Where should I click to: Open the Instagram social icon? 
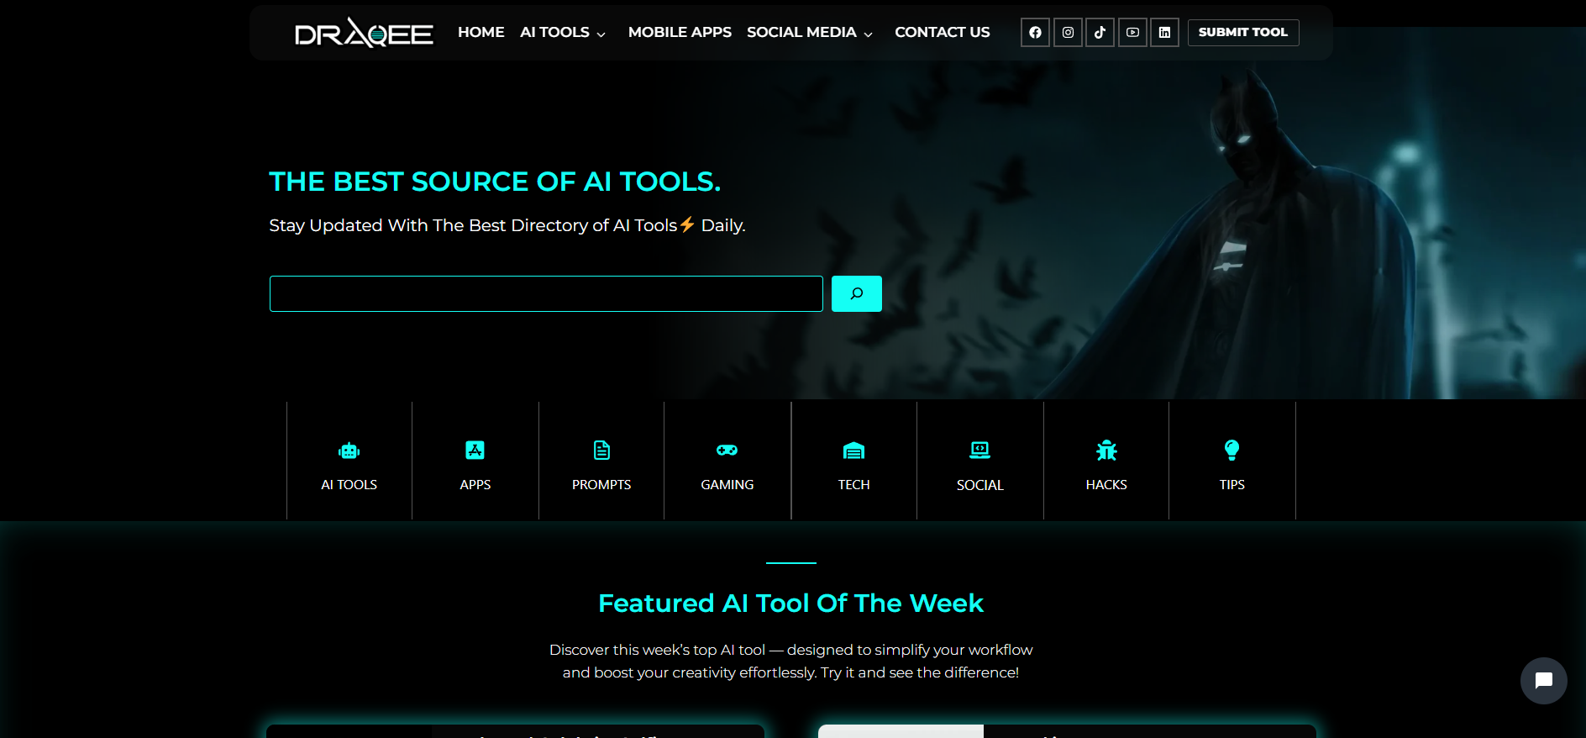[1068, 33]
